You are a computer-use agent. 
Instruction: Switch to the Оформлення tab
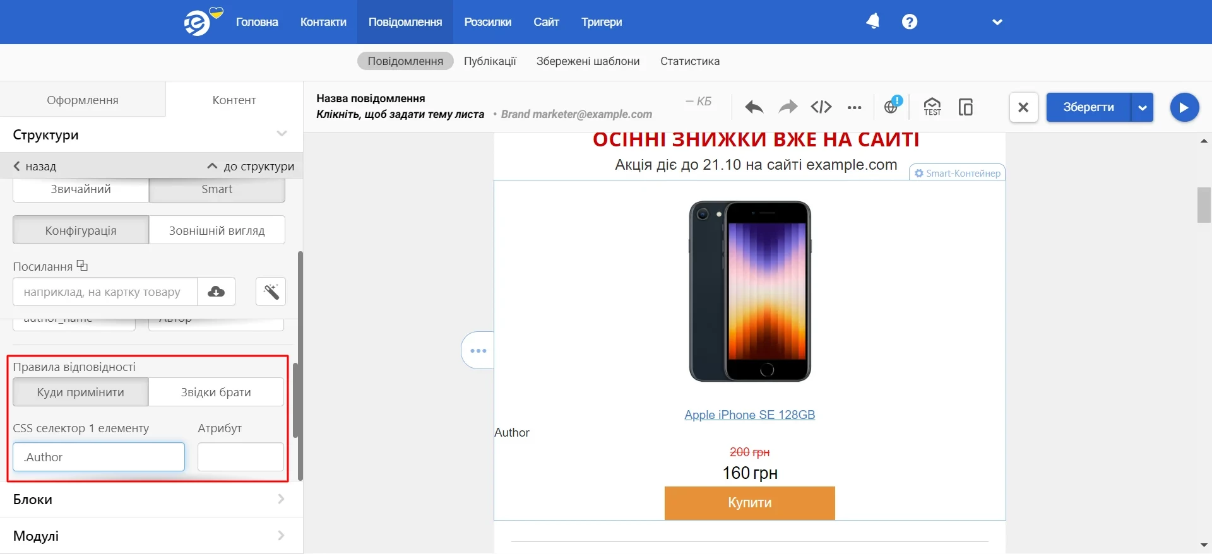tap(83, 100)
